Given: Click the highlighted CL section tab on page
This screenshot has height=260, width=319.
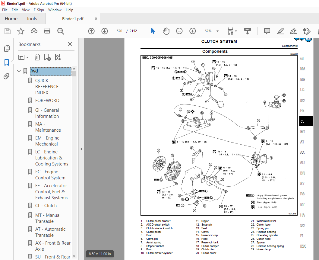Looking at the screenshot, I should tap(306, 121).
